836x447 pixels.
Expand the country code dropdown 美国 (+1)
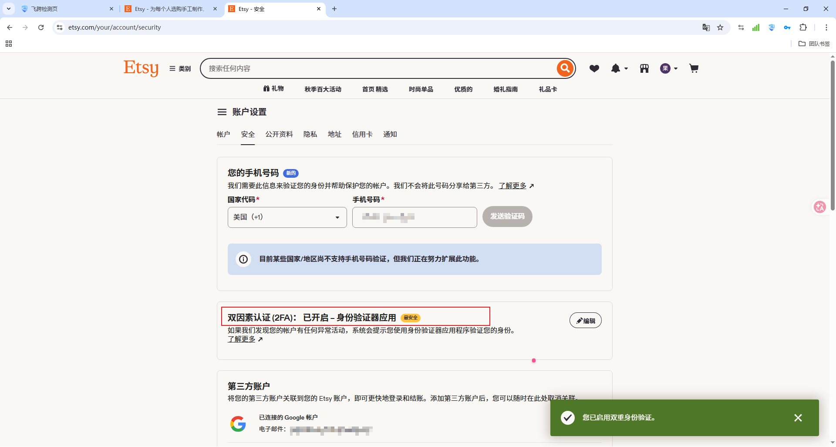coord(287,217)
